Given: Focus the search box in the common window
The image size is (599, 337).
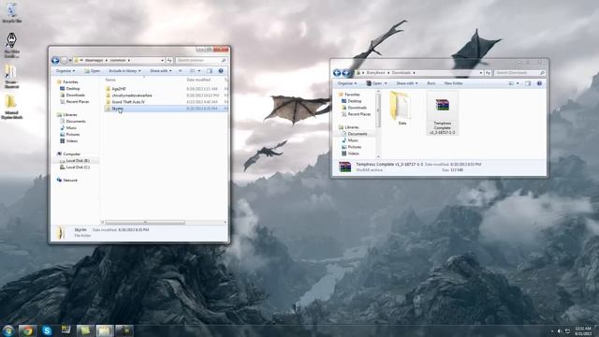Looking at the screenshot, I should point(201,60).
